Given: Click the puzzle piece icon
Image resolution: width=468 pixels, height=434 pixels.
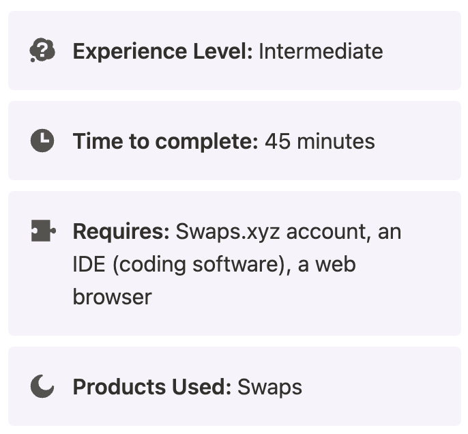Looking at the screenshot, I should [x=43, y=231].
